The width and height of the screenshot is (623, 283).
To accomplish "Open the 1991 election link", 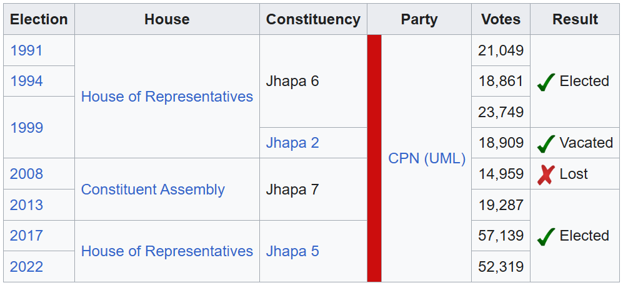I will (26, 50).
